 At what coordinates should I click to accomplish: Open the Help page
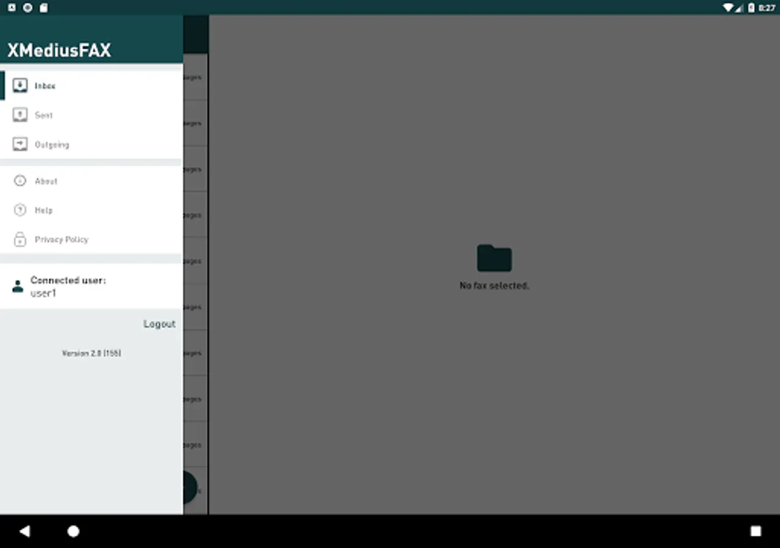coord(91,210)
